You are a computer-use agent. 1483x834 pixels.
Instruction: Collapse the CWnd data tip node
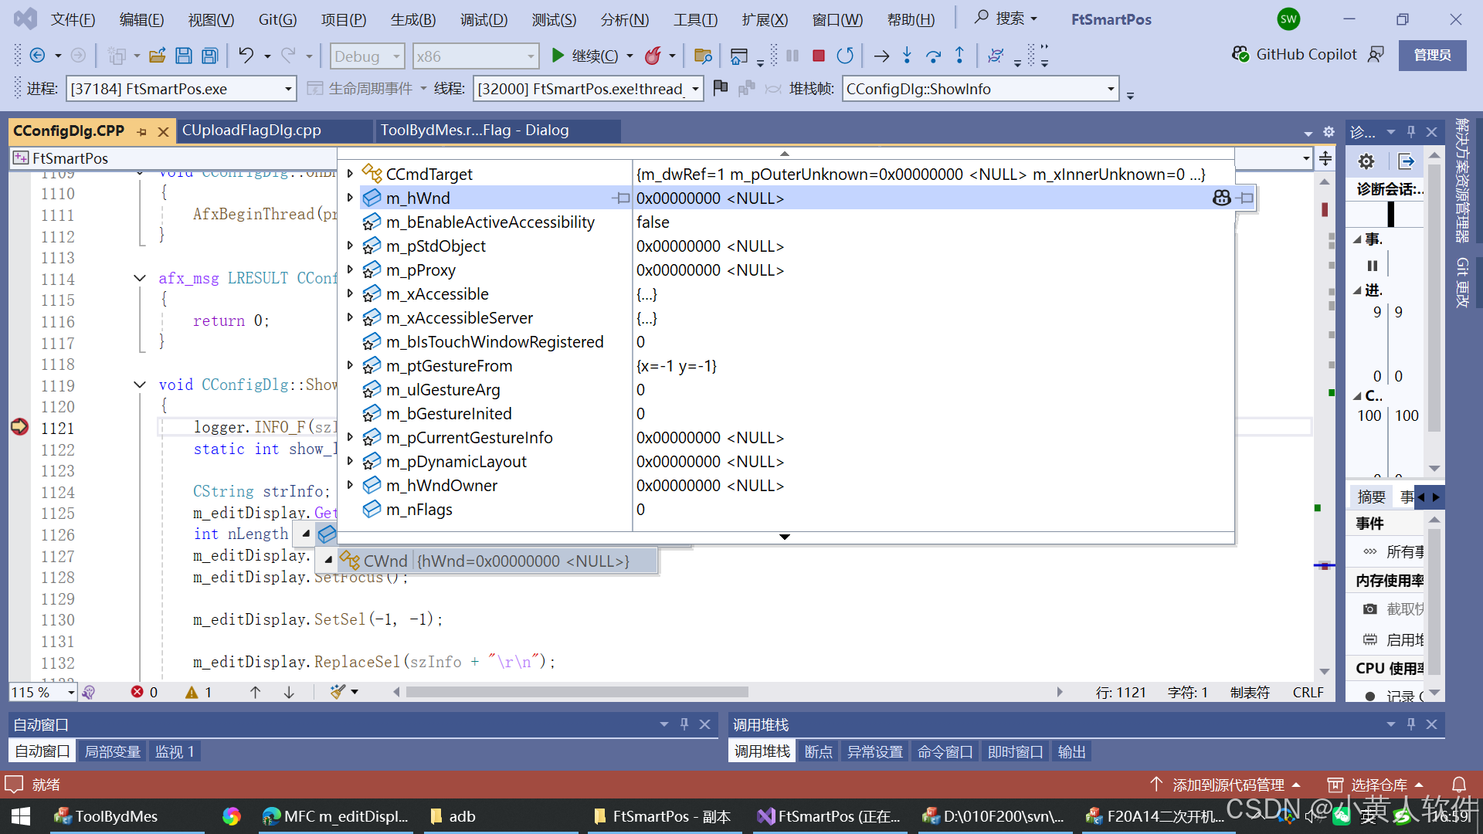[329, 560]
